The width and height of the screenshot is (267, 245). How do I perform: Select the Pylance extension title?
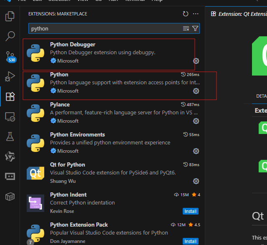60,105
